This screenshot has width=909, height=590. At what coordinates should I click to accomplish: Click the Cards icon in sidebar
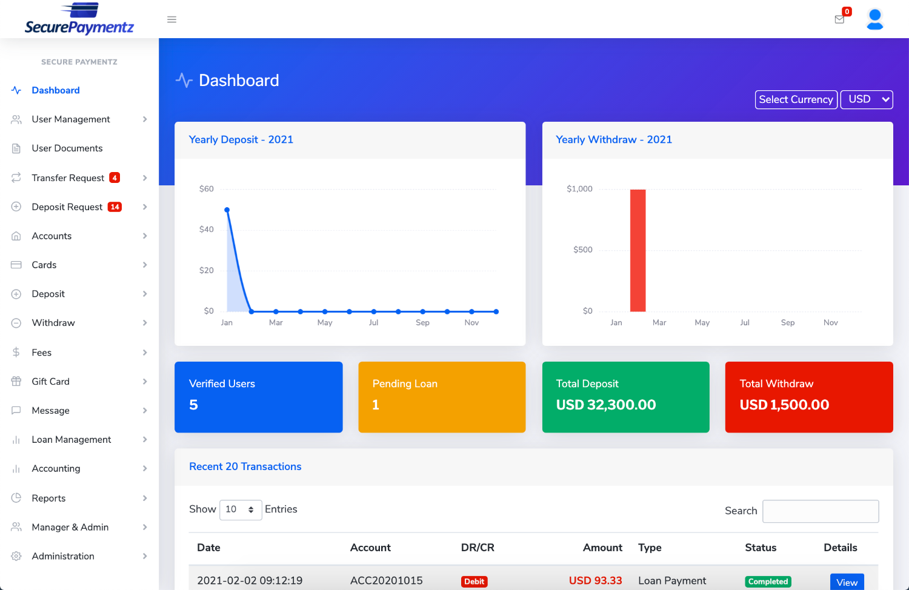click(x=16, y=265)
